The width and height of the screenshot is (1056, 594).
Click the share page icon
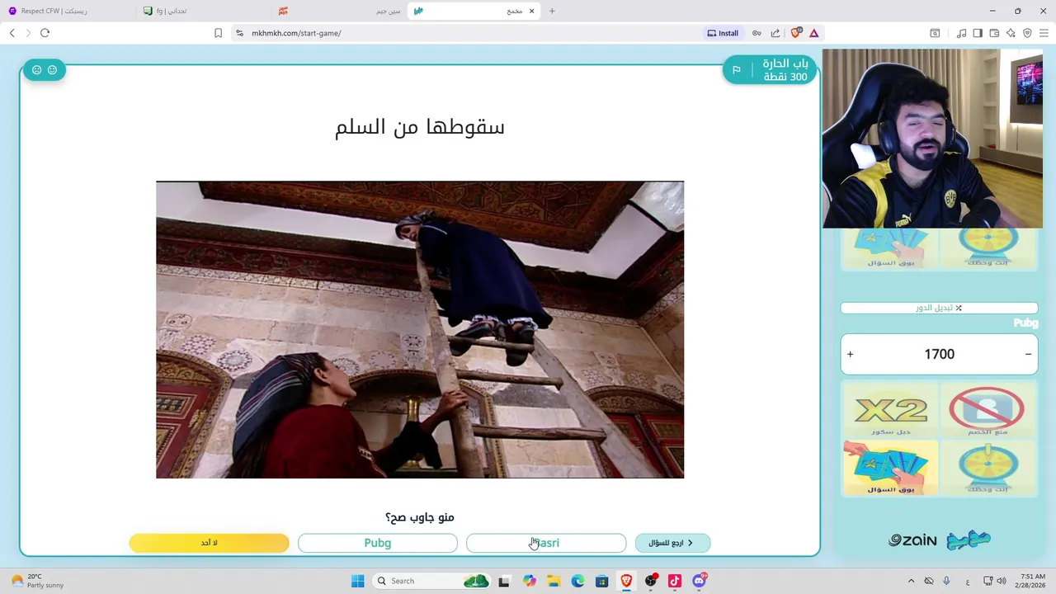point(775,33)
